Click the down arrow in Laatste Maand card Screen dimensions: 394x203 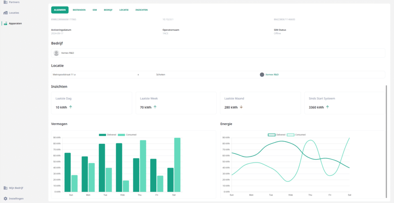tap(241, 107)
